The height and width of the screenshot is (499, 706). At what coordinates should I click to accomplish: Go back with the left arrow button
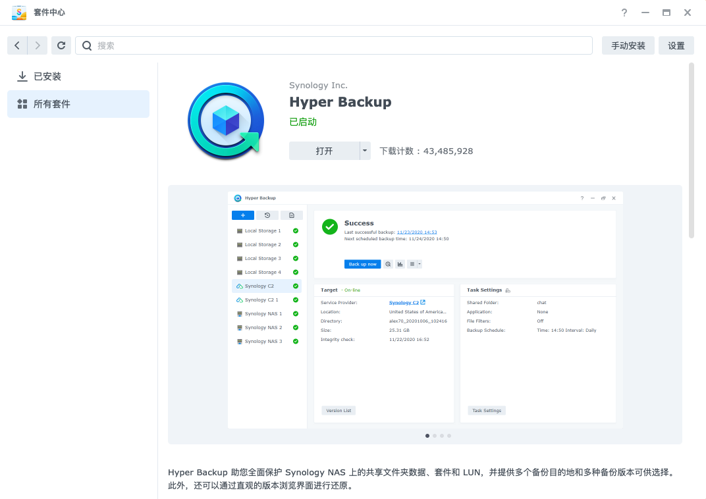click(x=17, y=45)
